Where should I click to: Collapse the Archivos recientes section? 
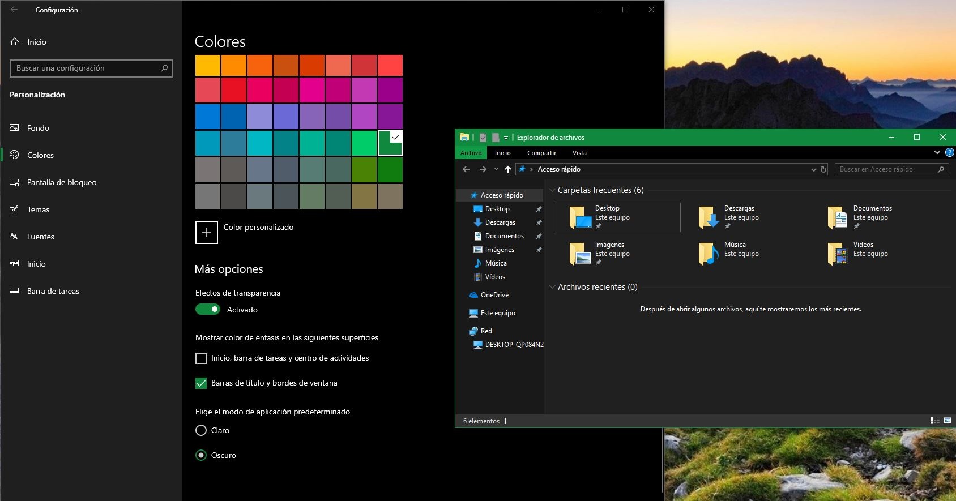(552, 287)
